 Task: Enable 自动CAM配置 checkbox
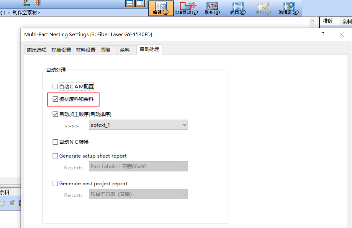(55, 87)
